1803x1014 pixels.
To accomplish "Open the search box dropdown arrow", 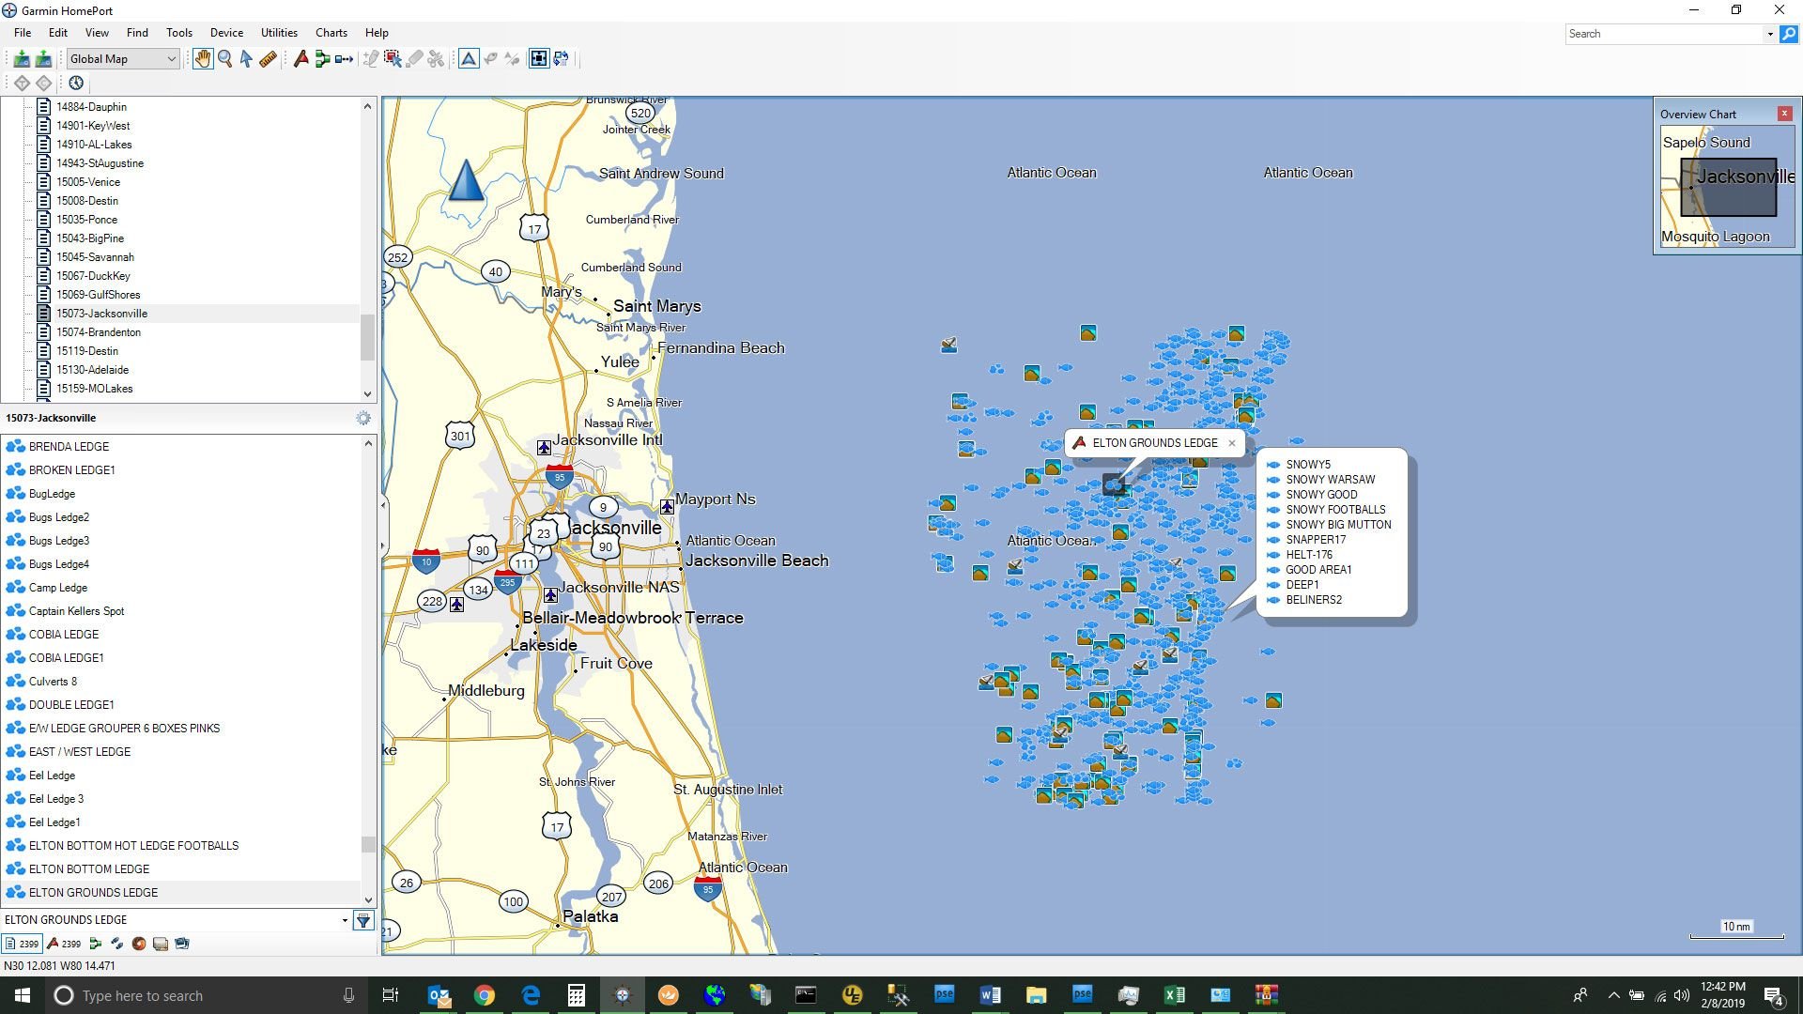I will pyautogui.click(x=1770, y=34).
